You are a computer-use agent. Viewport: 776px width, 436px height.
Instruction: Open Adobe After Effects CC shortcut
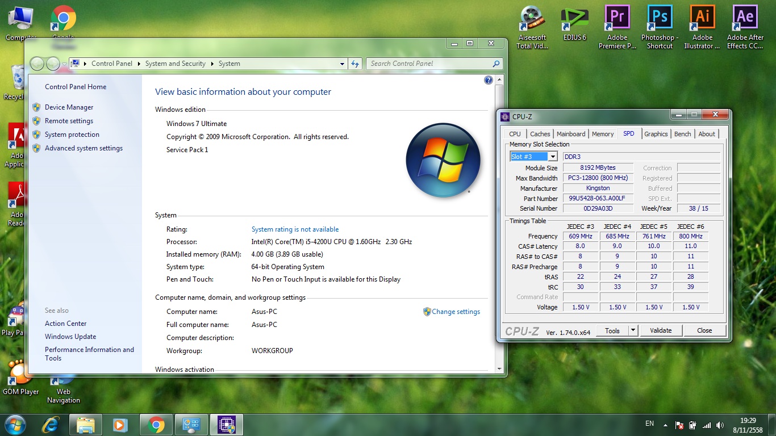click(x=745, y=27)
